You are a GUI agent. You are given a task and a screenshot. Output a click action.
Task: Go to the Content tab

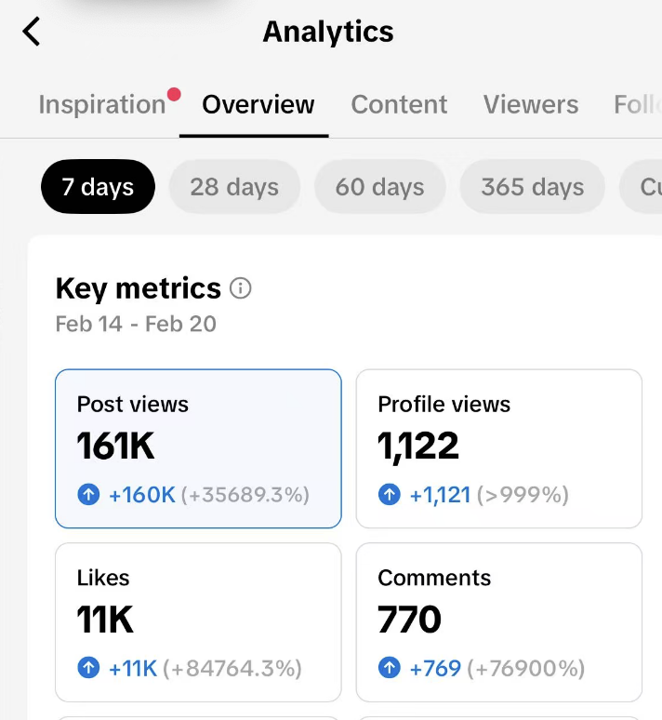point(399,105)
